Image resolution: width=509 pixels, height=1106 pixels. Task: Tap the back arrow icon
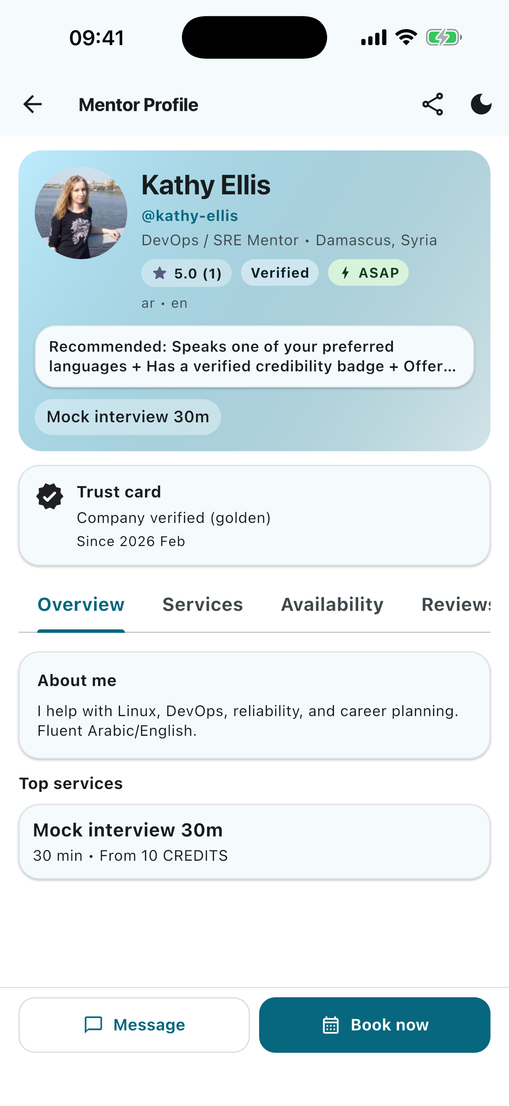click(x=33, y=105)
